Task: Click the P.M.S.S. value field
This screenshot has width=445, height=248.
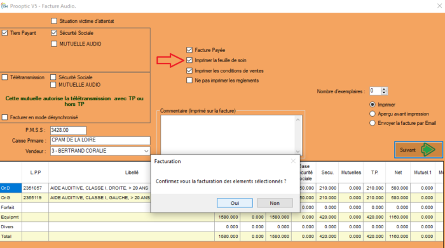Action: [x=68, y=130]
